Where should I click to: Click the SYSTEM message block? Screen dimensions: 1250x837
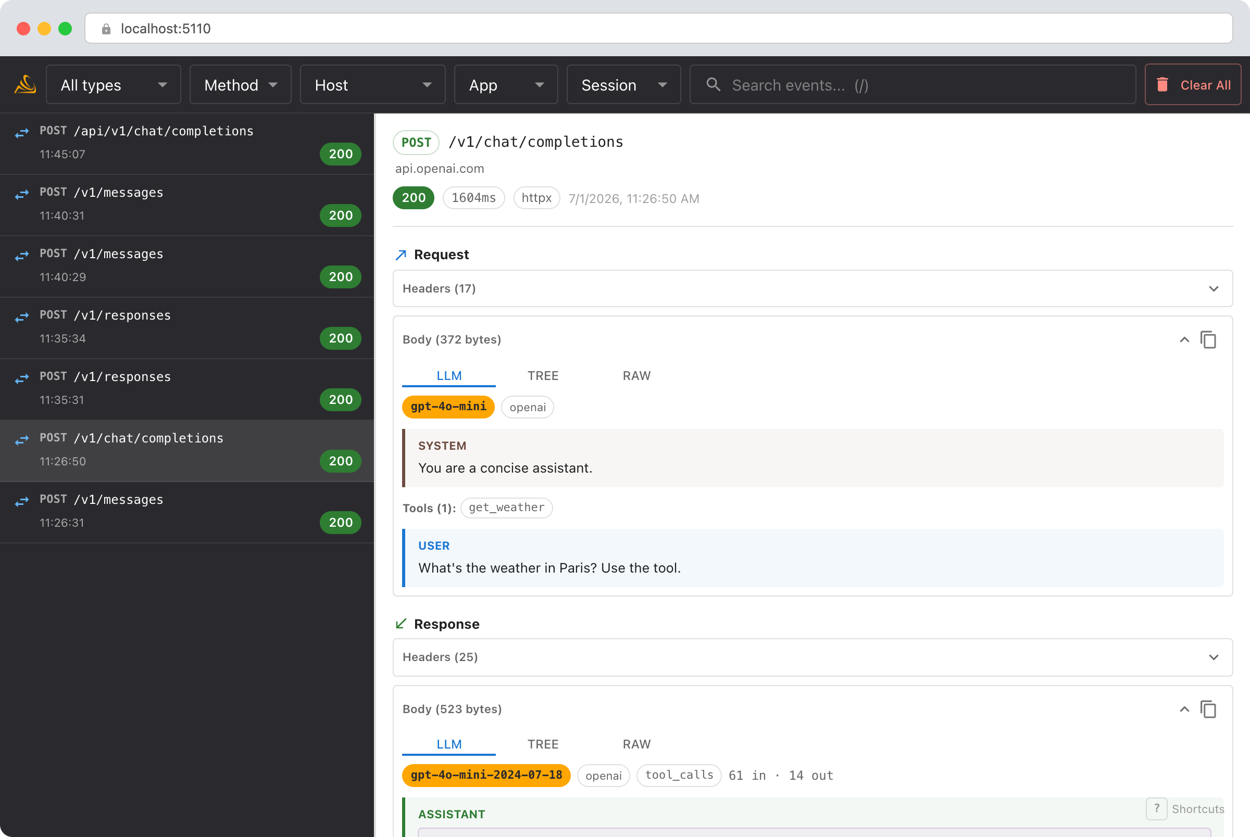(x=813, y=458)
